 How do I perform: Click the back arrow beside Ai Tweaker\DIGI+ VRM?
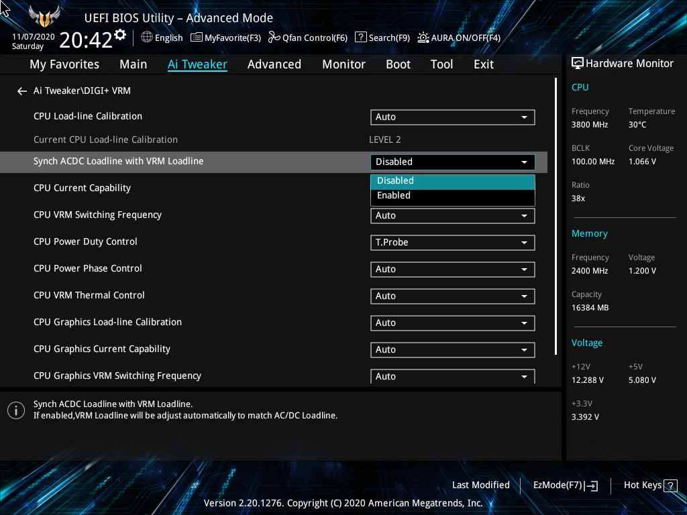22,91
